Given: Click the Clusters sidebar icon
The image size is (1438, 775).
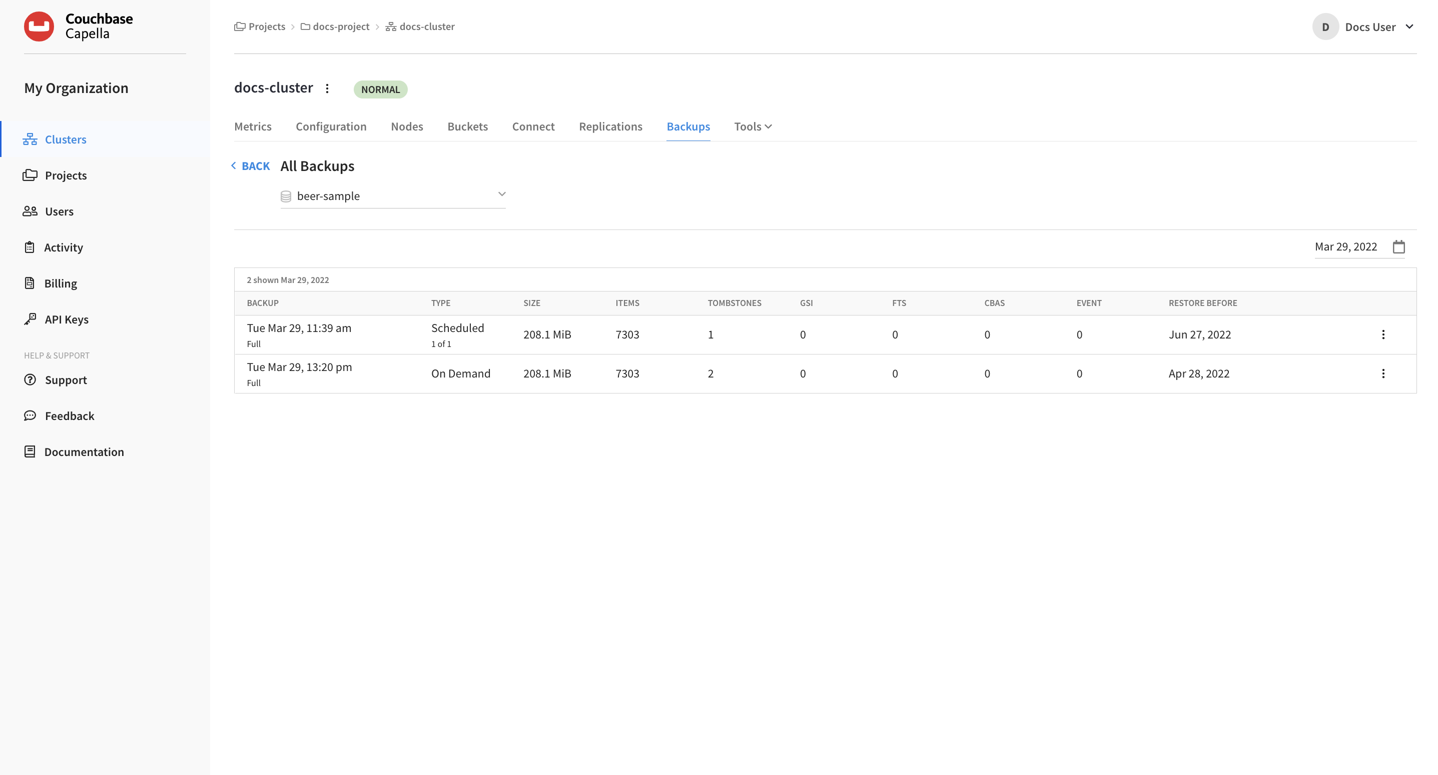Looking at the screenshot, I should click(30, 139).
